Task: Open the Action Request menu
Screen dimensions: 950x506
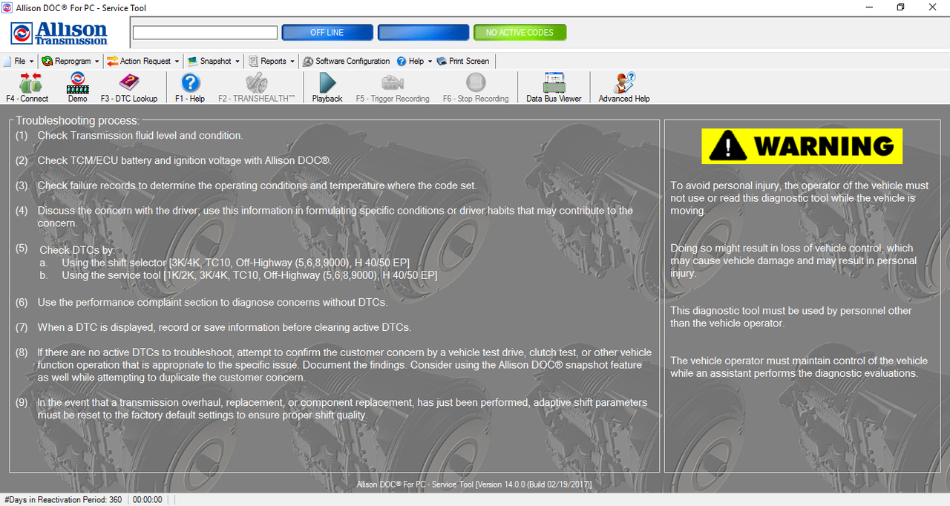Action: 144,61
